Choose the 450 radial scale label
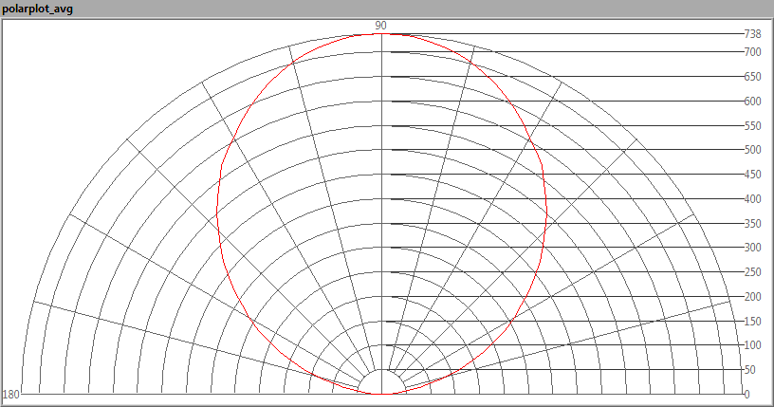This screenshot has height=407, width=774. 752,175
